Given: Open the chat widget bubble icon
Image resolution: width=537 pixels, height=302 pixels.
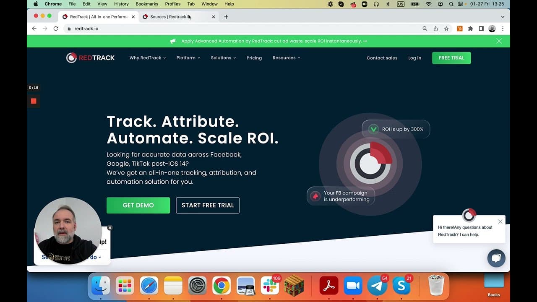Looking at the screenshot, I should pyautogui.click(x=496, y=258).
